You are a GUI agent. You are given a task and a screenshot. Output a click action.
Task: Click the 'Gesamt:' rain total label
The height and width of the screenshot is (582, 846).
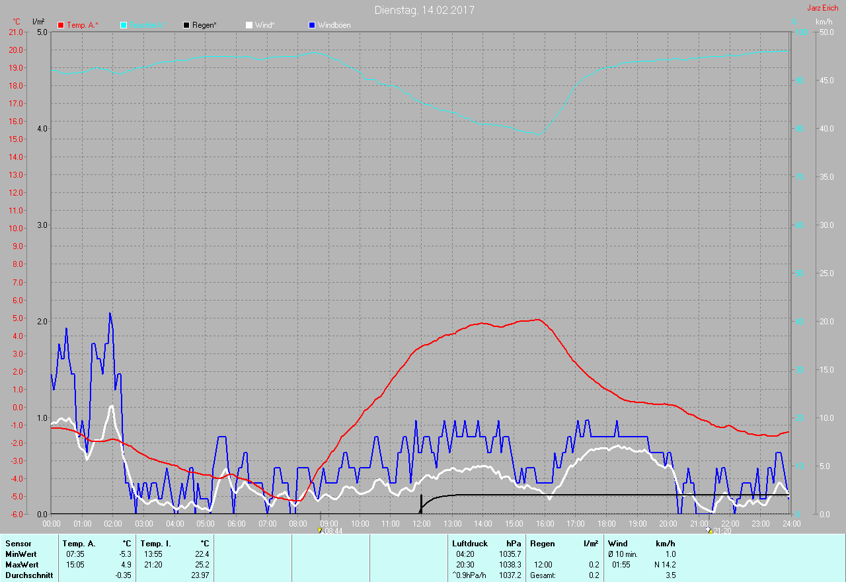coord(543,575)
